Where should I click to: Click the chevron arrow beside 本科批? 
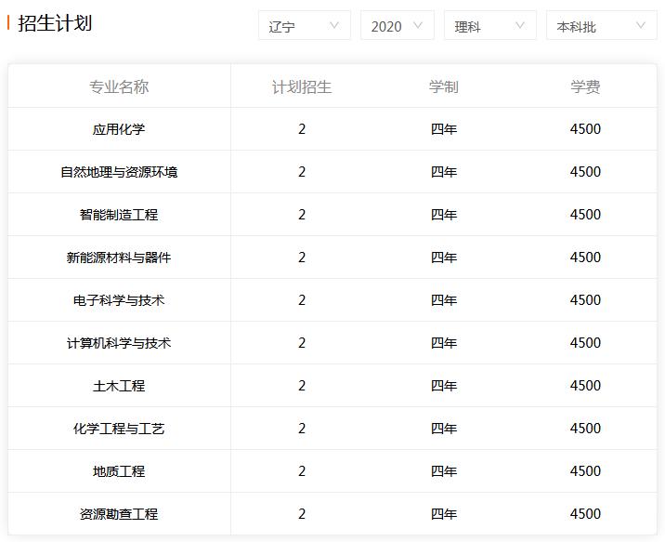click(641, 26)
